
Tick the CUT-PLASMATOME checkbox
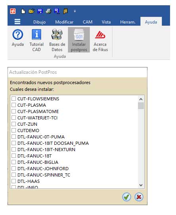(x=13, y=111)
